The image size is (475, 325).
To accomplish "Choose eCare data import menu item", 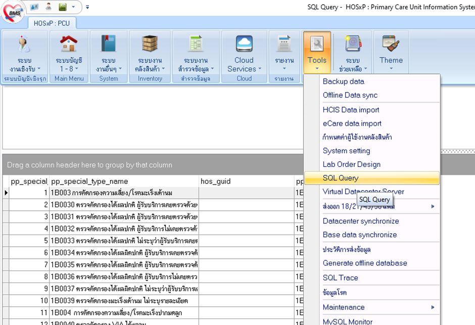I will pos(372,123).
